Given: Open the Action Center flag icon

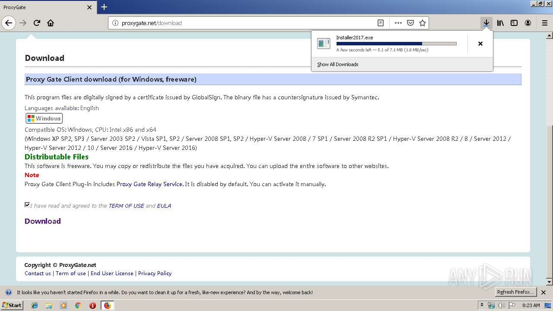Looking at the screenshot, I should coord(512,305).
